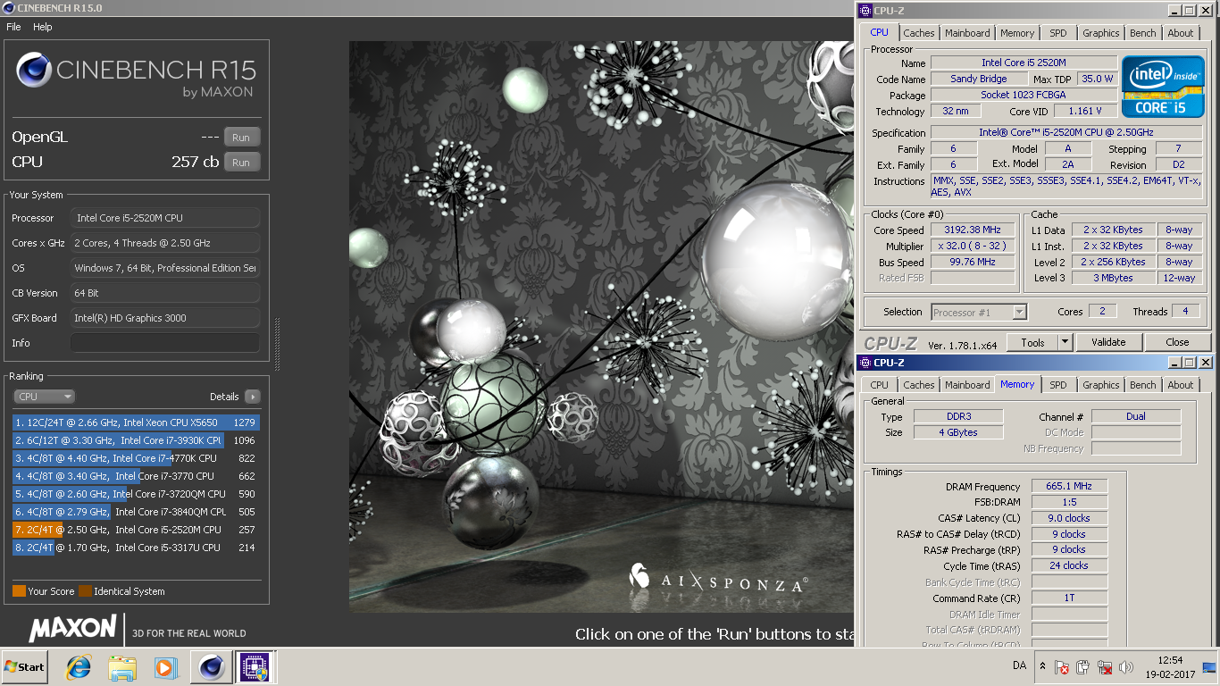Open the Internet Explorer taskbar icon
Viewport: 1220px width, 686px height.
pos(79,667)
